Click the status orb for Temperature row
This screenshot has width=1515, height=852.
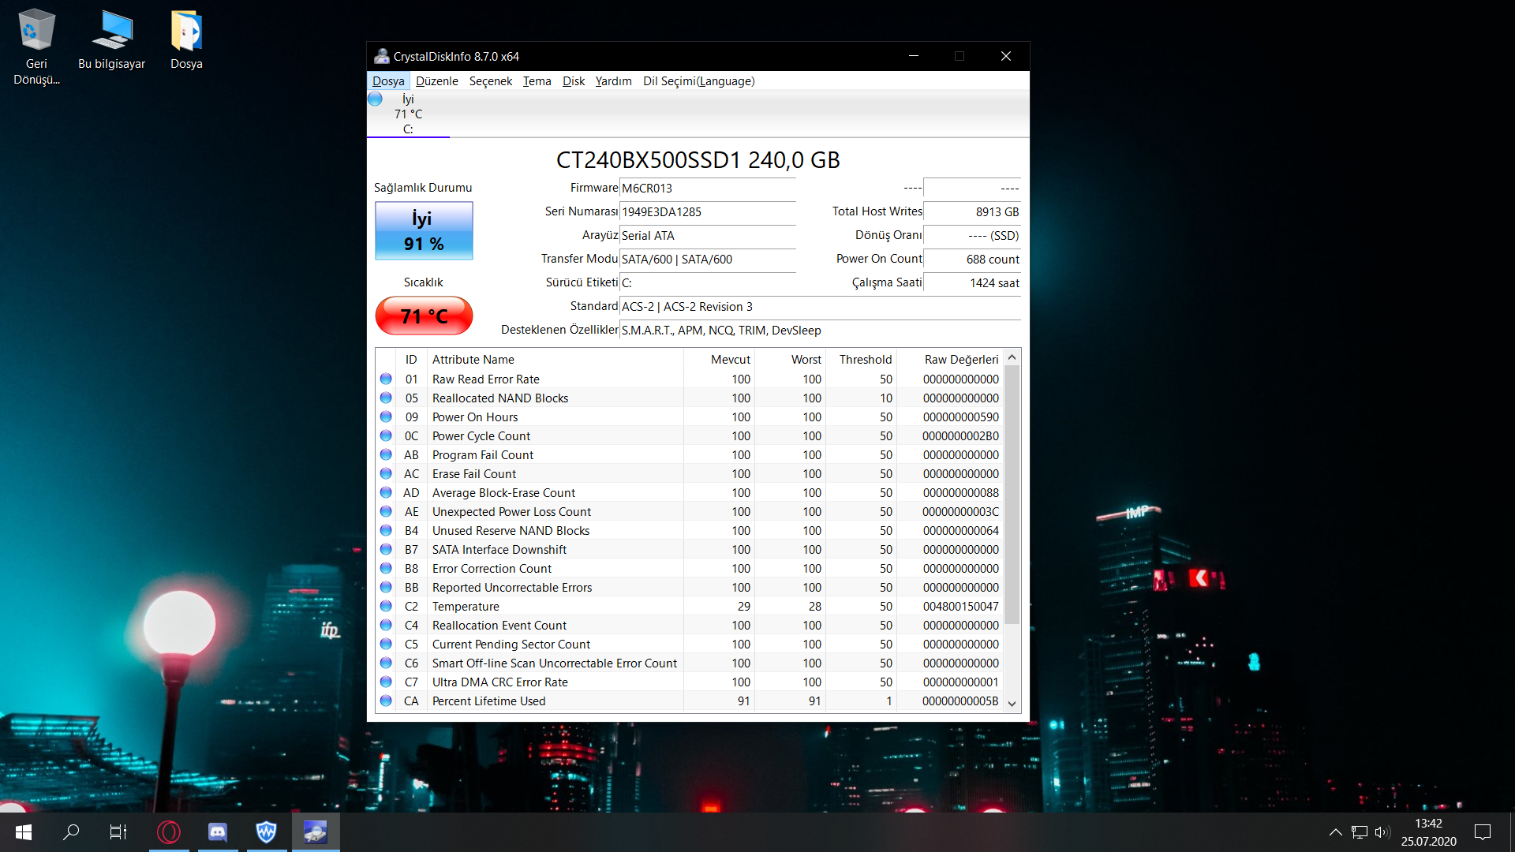[x=386, y=607]
